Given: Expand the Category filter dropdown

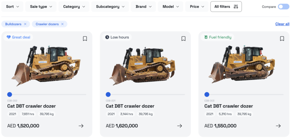Looking at the screenshot, I should pos(74,7).
